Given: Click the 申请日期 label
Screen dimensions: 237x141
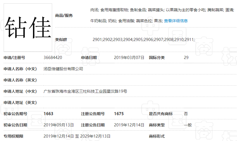Looking at the screenshot, I should pos(89,58).
